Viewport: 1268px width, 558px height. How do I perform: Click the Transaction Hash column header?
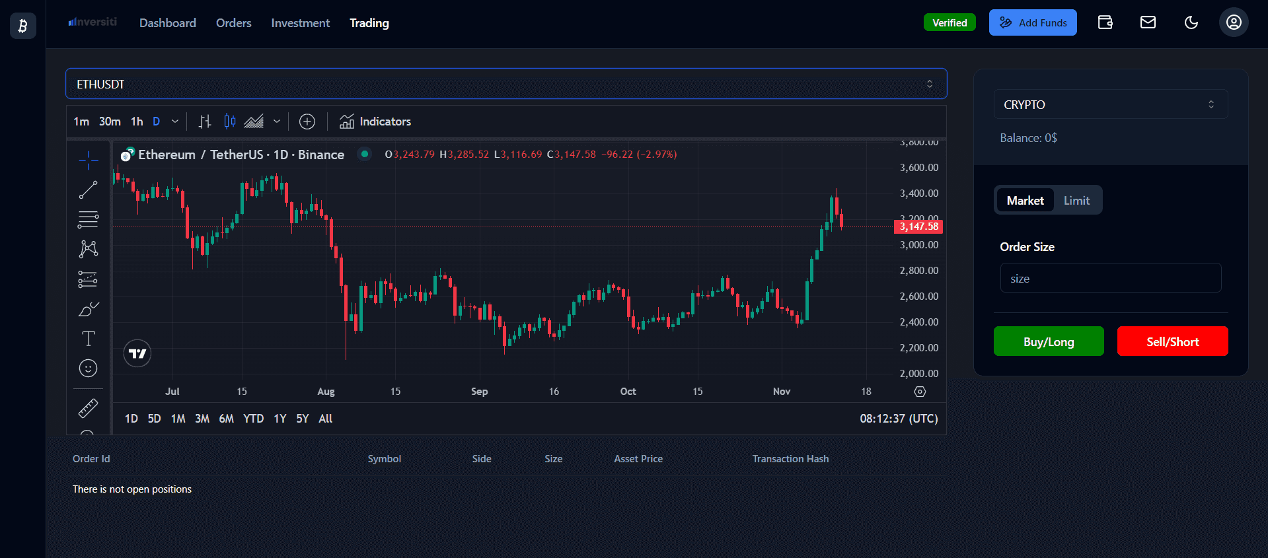click(790, 459)
